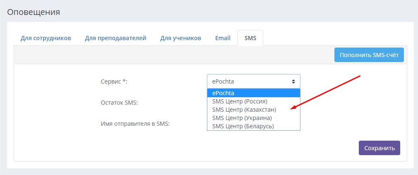Click the Сервис * field label
The width and height of the screenshot is (418, 175).
[x=114, y=82]
